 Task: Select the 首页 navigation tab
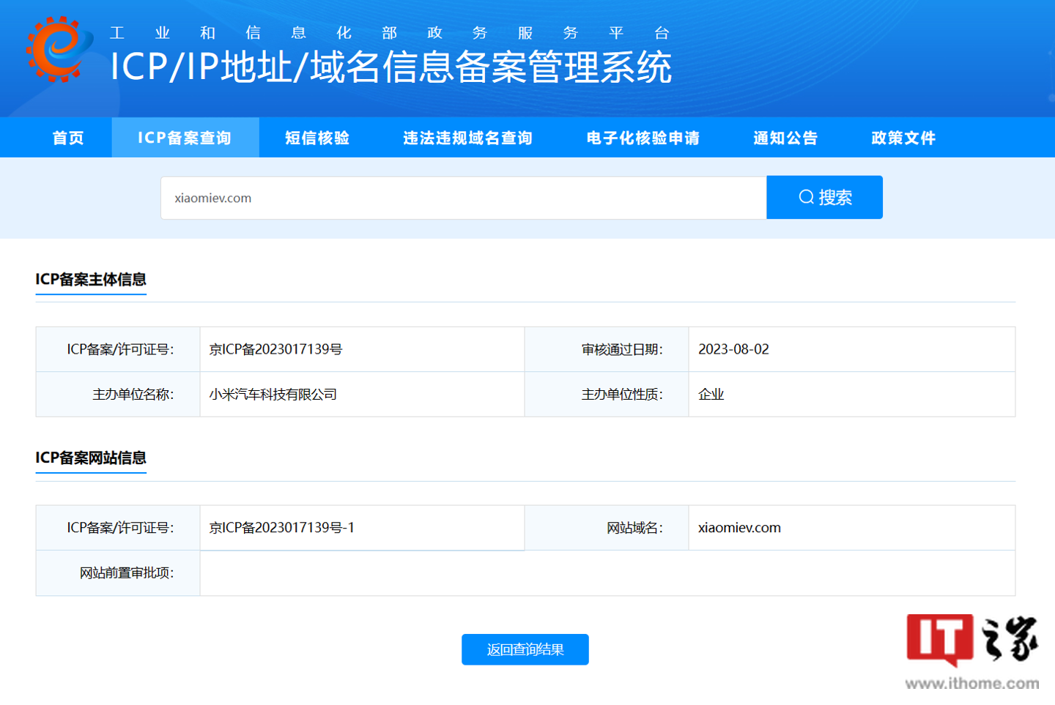pyautogui.click(x=67, y=138)
